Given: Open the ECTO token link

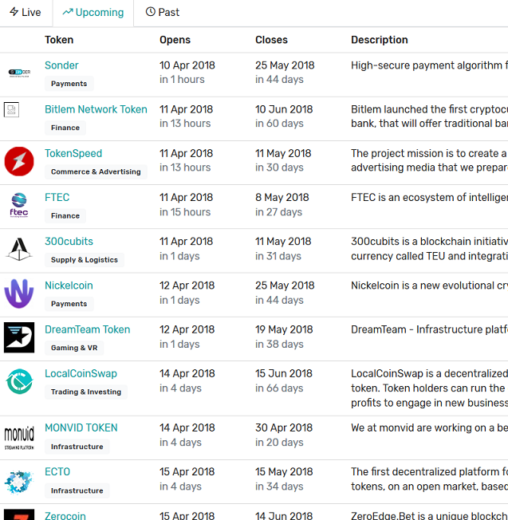Looking at the screenshot, I should pyautogui.click(x=57, y=472).
